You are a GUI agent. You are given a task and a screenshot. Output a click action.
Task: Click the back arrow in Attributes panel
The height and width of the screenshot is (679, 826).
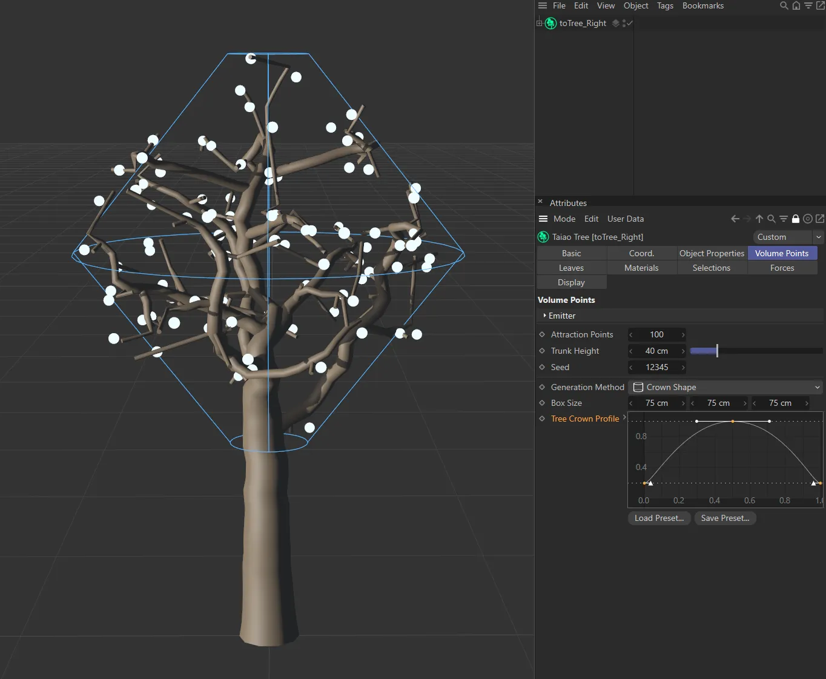click(735, 219)
